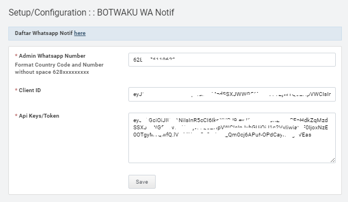Click the 'Daftar Whatsapp Notif' text
Image resolution: width=348 pixels, height=202 pixels.
44,33
